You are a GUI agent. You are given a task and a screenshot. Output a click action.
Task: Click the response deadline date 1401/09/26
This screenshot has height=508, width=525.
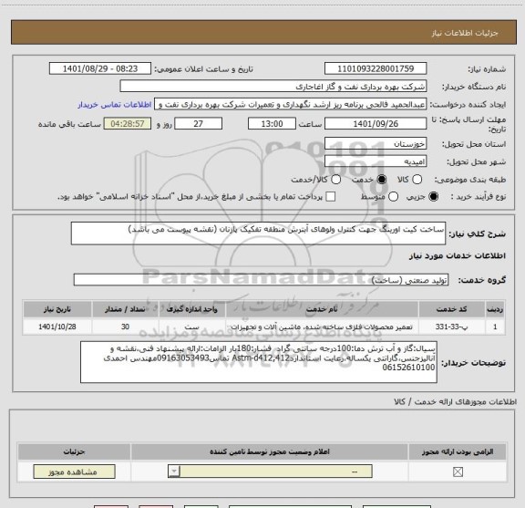(x=376, y=124)
